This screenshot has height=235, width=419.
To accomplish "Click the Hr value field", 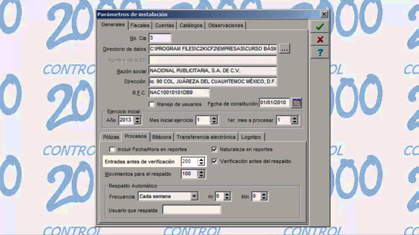I will (219, 196).
